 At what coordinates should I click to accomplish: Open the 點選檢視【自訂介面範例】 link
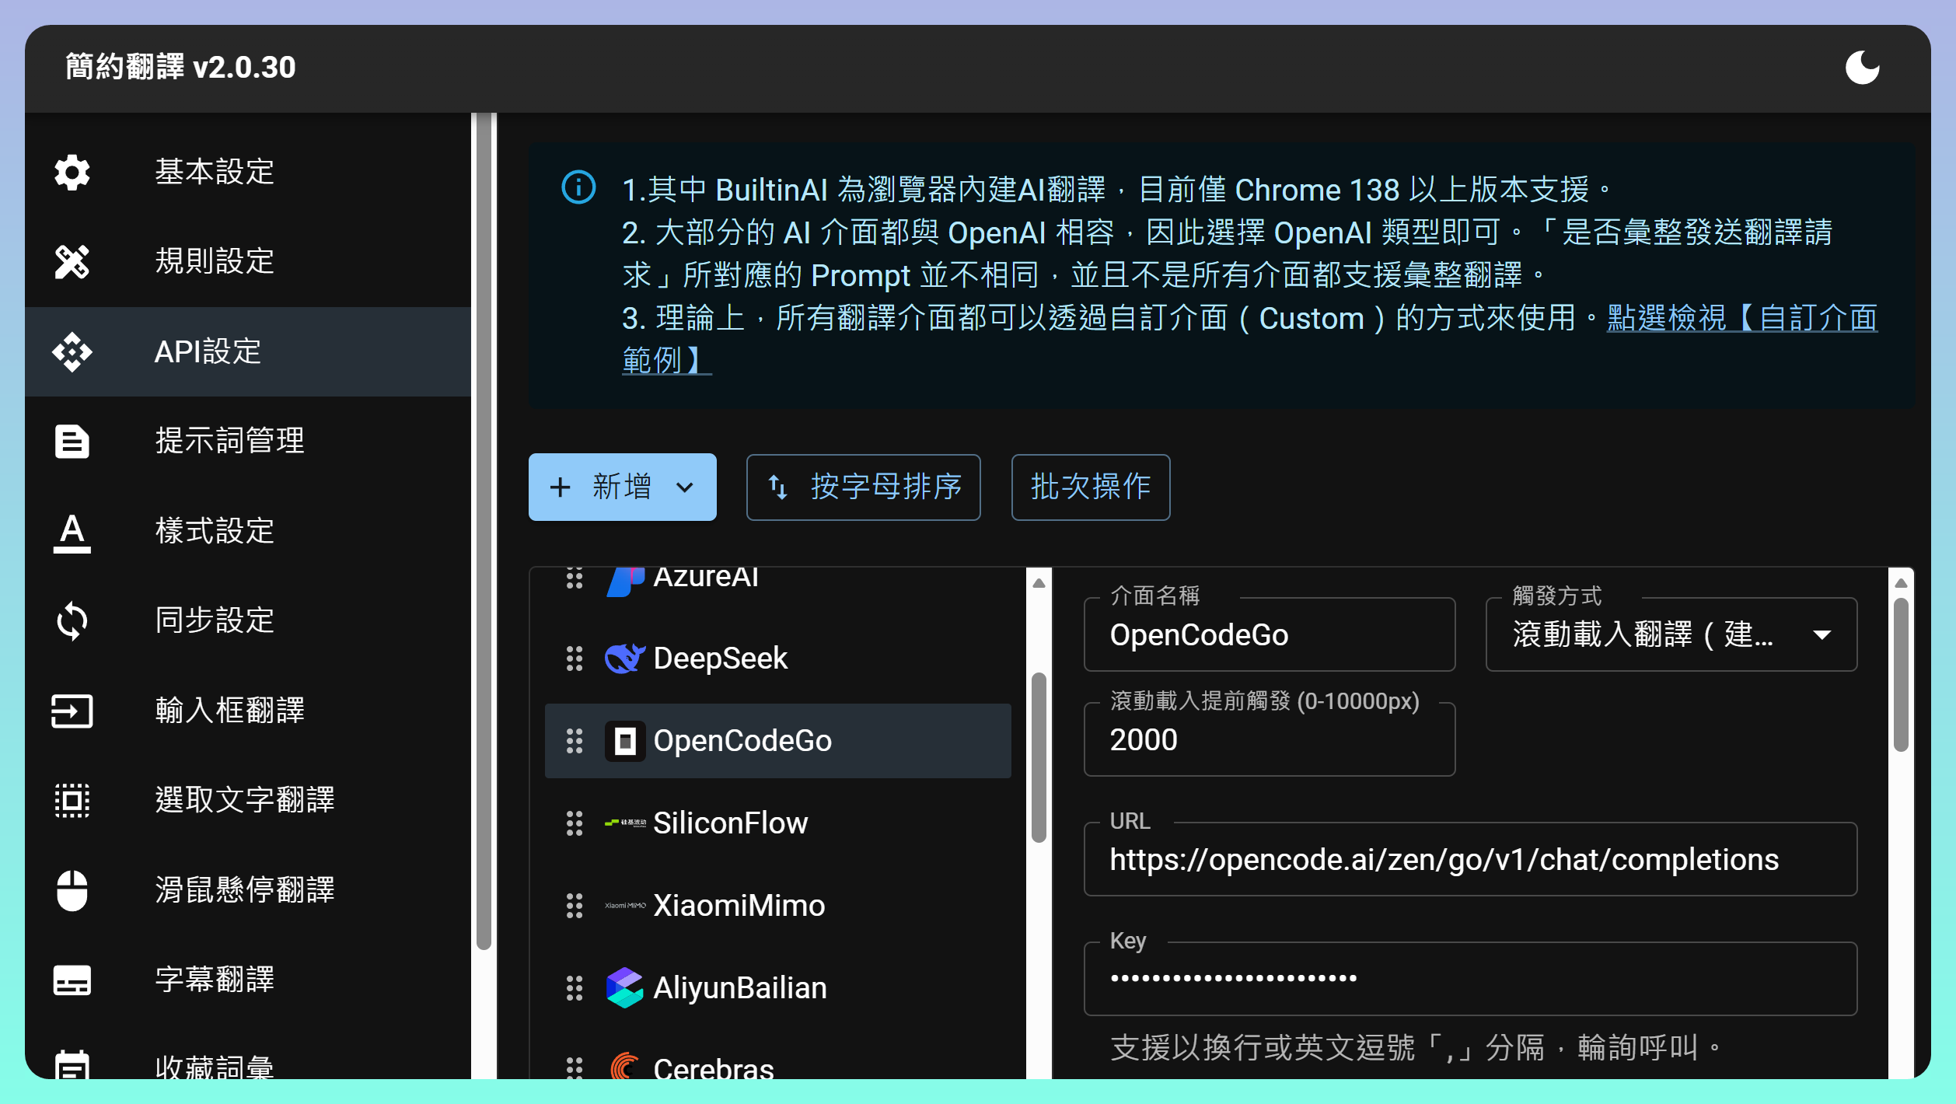coord(1741,318)
